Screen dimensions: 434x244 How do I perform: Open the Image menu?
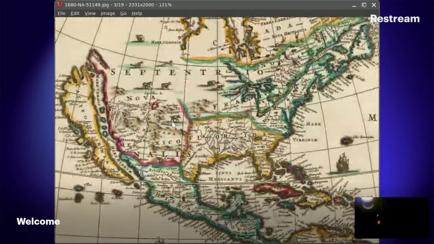(x=108, y=13)
